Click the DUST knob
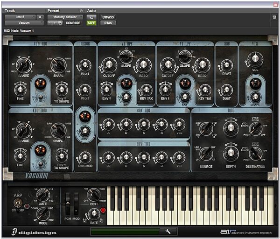Screen dimensions: 280x239 click(x=227, y=89)
